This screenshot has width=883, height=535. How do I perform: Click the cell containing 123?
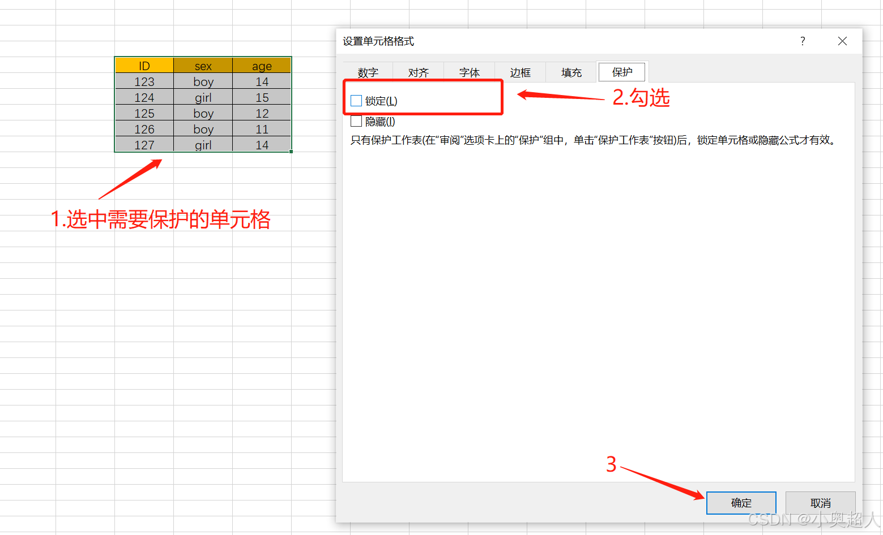(144, 81)
